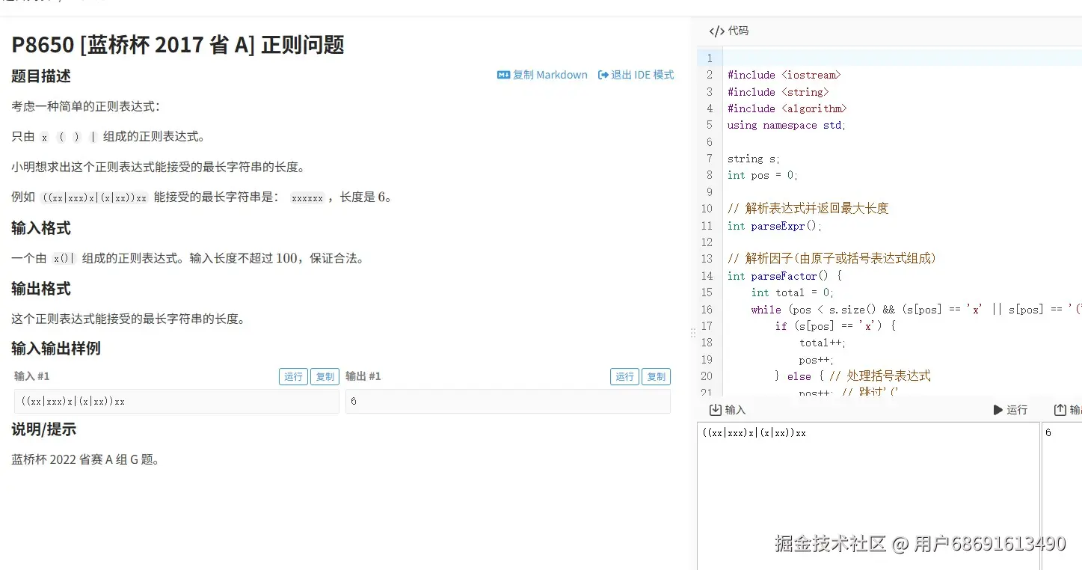1082x570 pixels.
Task: Click the 输入格式 heading
Action: point(41,228)
